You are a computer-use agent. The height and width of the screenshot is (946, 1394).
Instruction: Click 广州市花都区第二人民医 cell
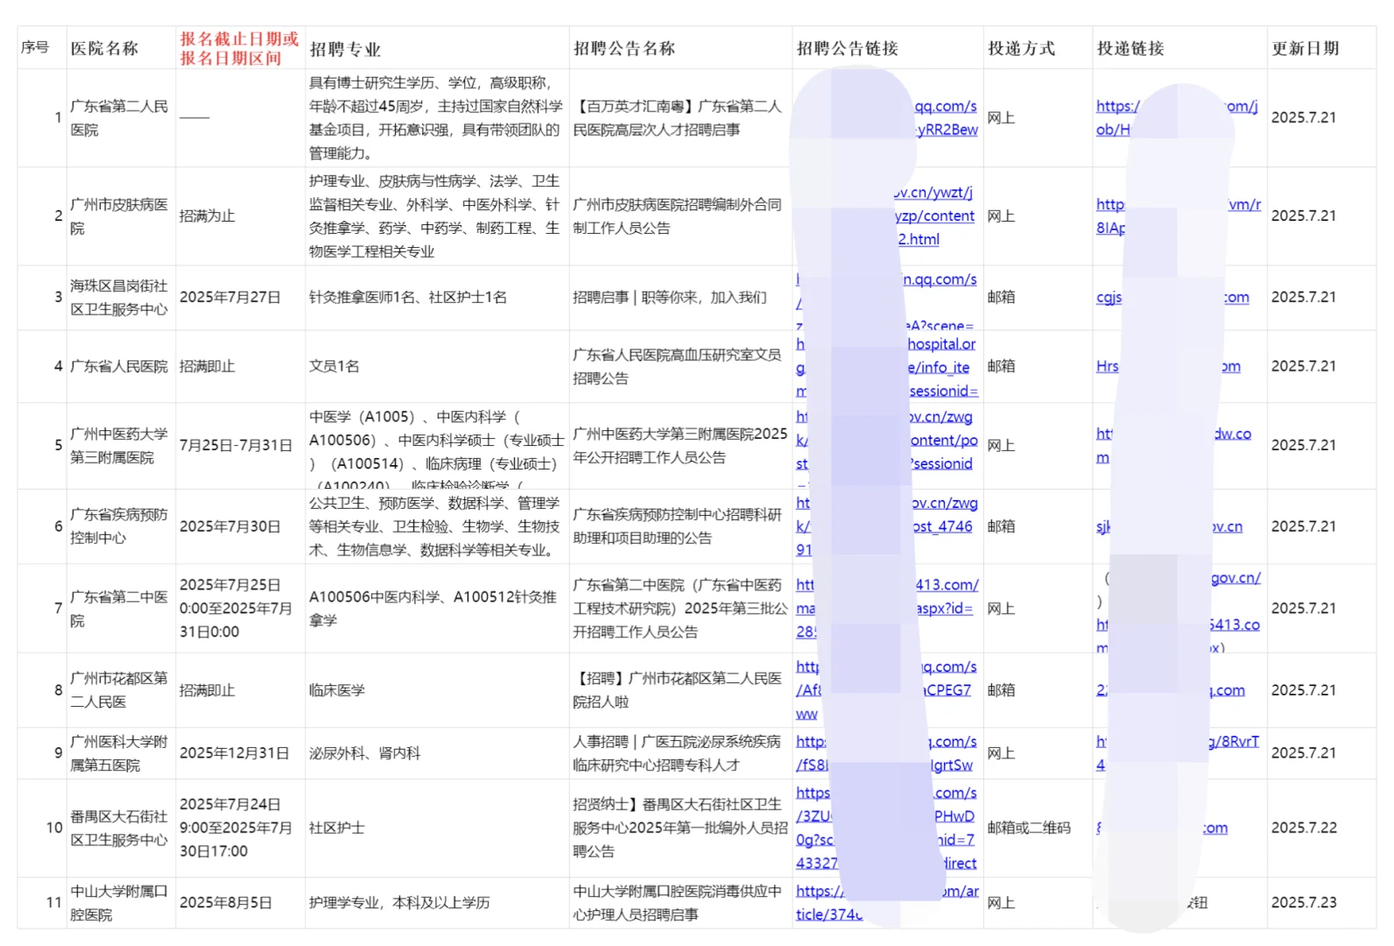tap(119, 689)
